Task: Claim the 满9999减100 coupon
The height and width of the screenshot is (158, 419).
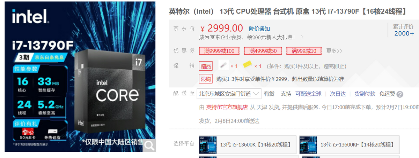Action: (219, 51)
